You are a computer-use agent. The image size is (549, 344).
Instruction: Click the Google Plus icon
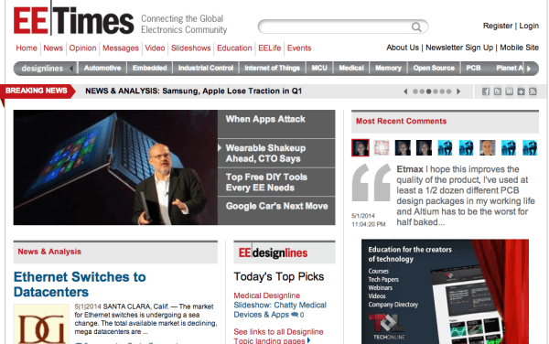(x=521, y=91)
